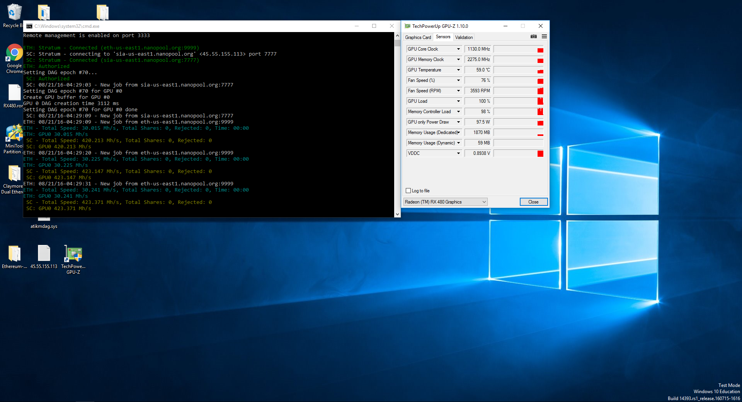
Task: Click the cmd window scroll up arrow
Action: [x=397, y=35]
